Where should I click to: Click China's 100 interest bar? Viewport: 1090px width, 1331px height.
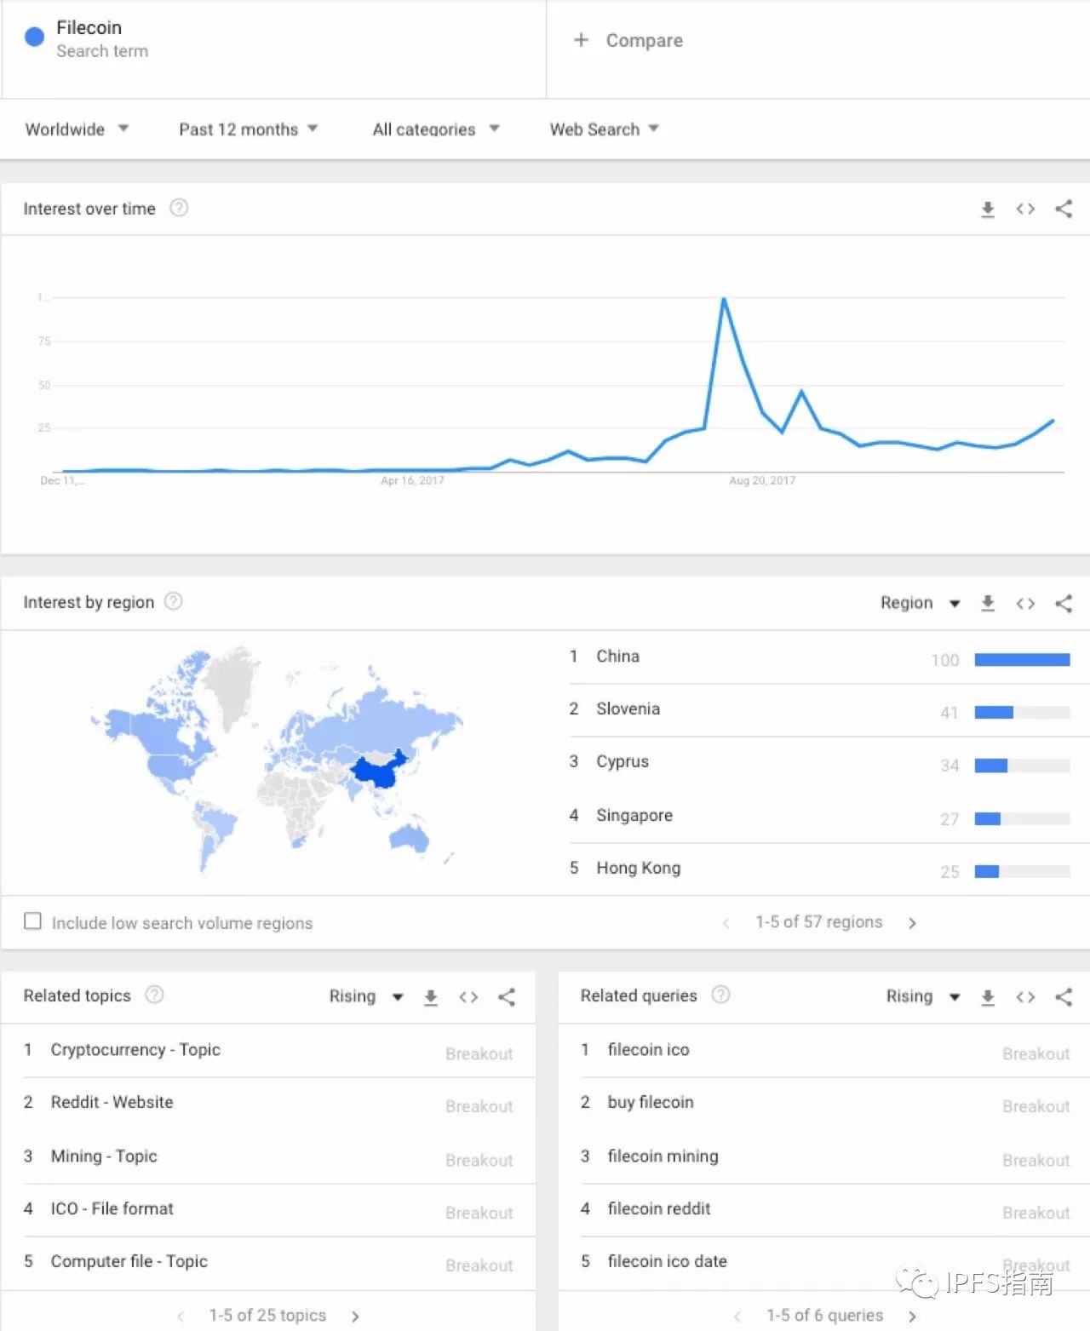(1022, 660)
